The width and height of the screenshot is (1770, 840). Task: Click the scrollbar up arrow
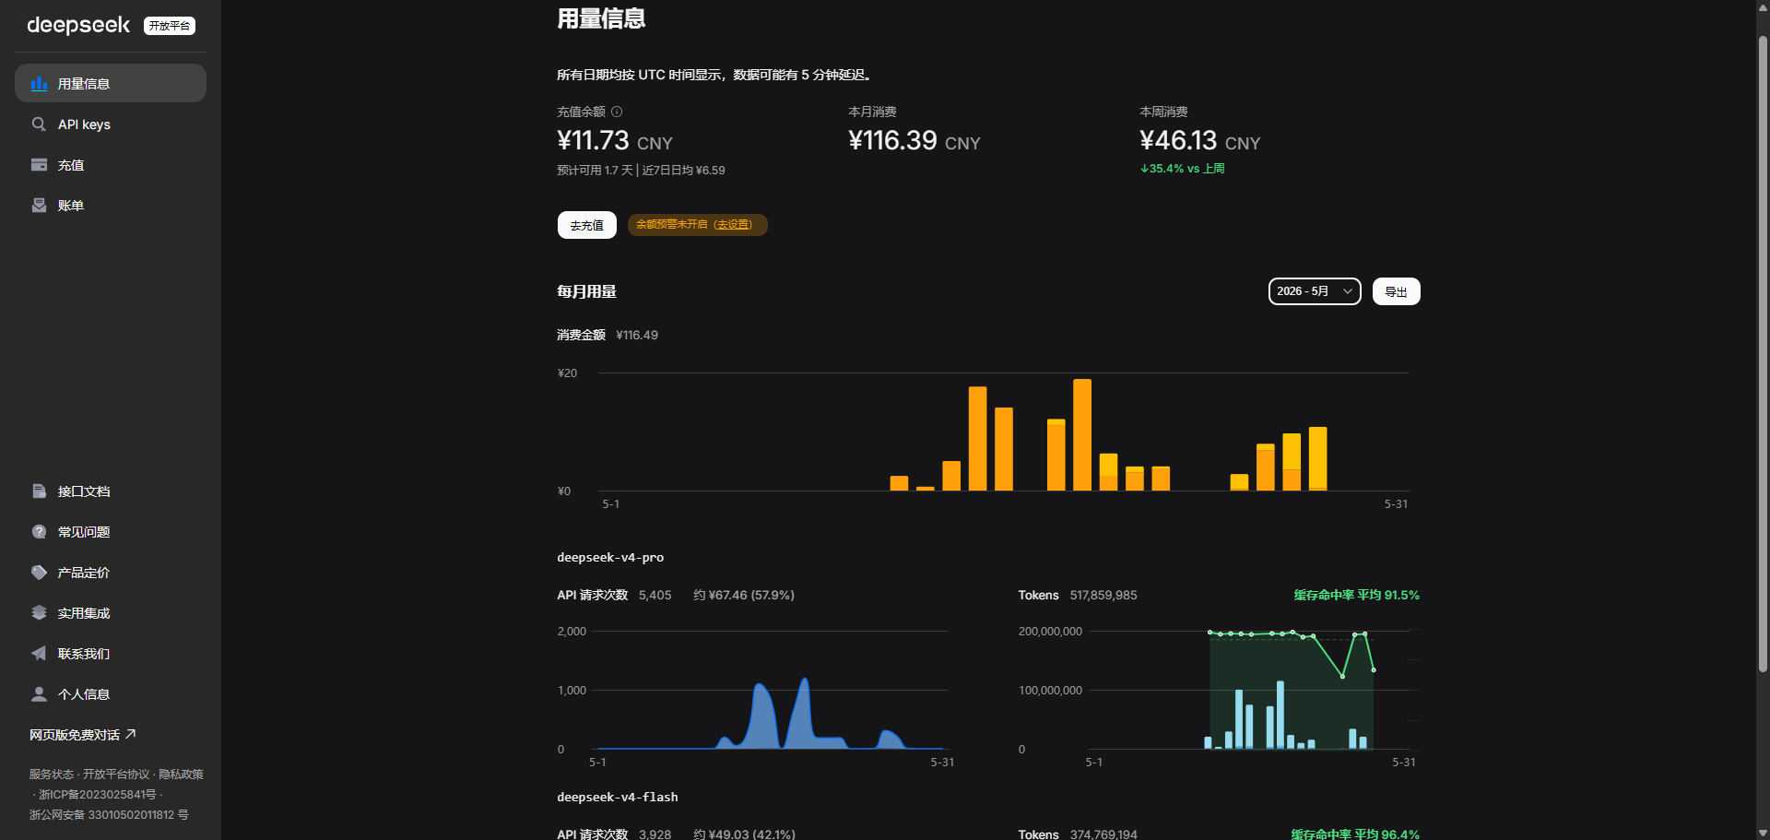tap(1763, 7)
